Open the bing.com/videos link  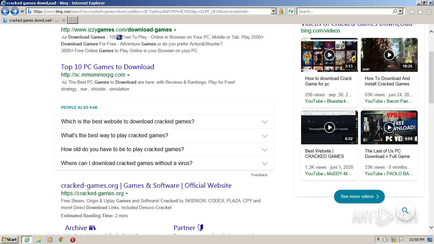[320, 31]
